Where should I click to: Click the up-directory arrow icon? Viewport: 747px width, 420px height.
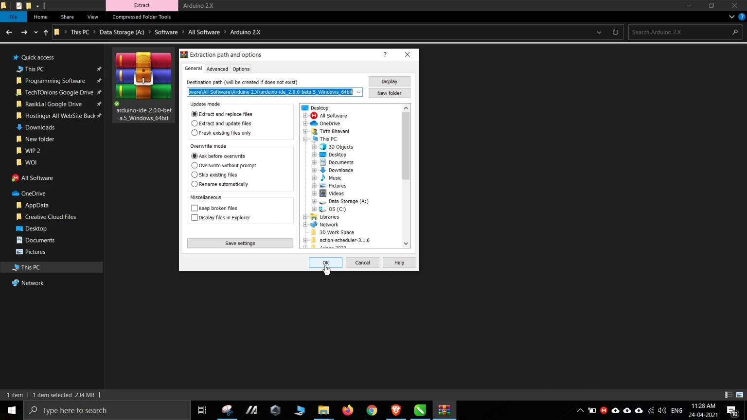[x=46, y=32]
